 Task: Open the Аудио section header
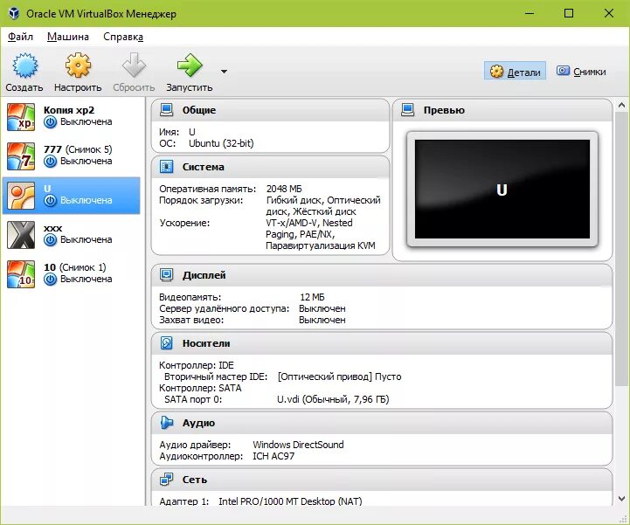coord(382,423)
